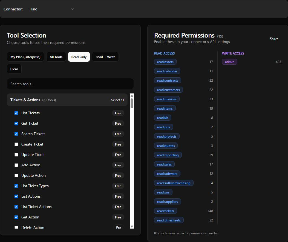Click the read:items permission tag
This screenshot has height=242, width=288.
point(165,109)
